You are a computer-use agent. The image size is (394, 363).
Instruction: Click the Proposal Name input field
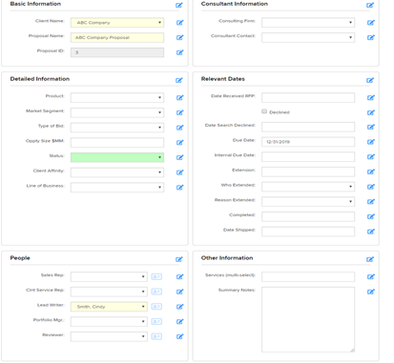[117, 37]
